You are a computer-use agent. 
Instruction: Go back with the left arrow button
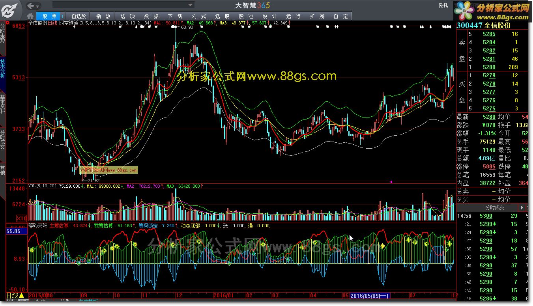31,6
